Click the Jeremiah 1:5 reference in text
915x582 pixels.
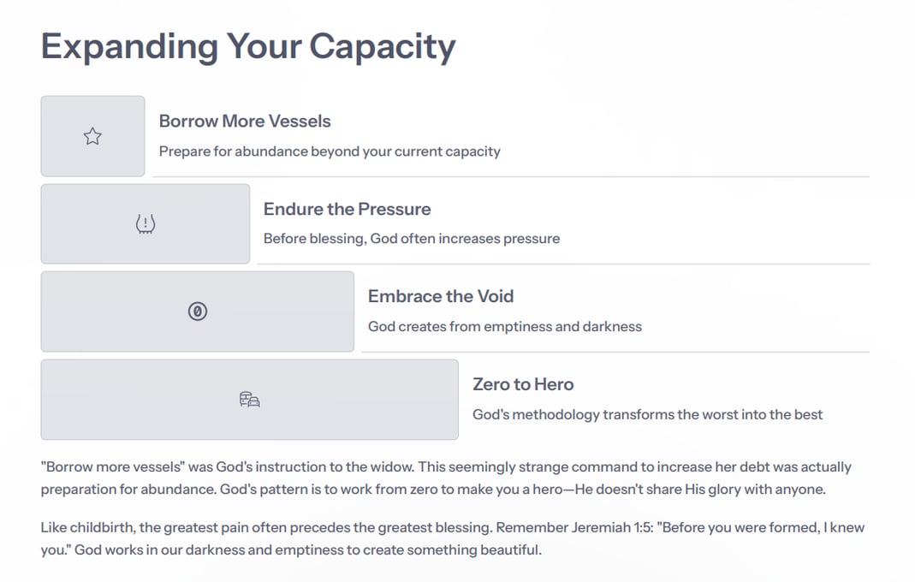[x=611, y=527]
